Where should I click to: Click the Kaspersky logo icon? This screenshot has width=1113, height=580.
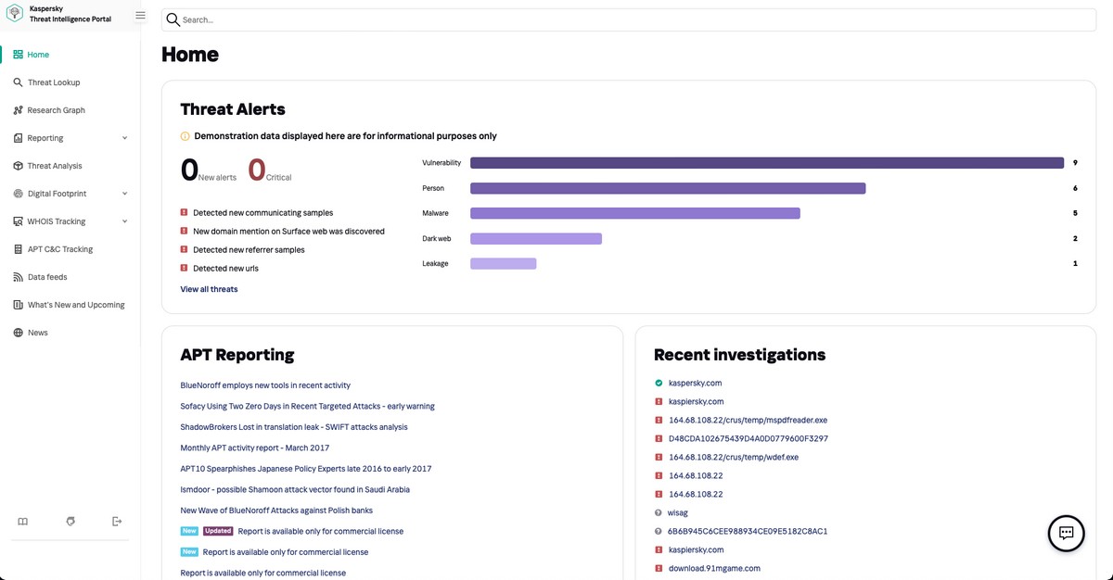[15, 15]
